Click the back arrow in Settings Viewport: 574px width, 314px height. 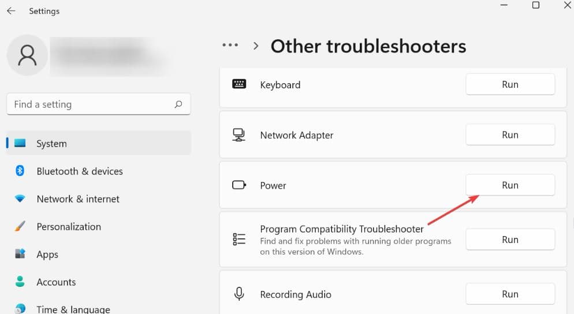point(11,11)
